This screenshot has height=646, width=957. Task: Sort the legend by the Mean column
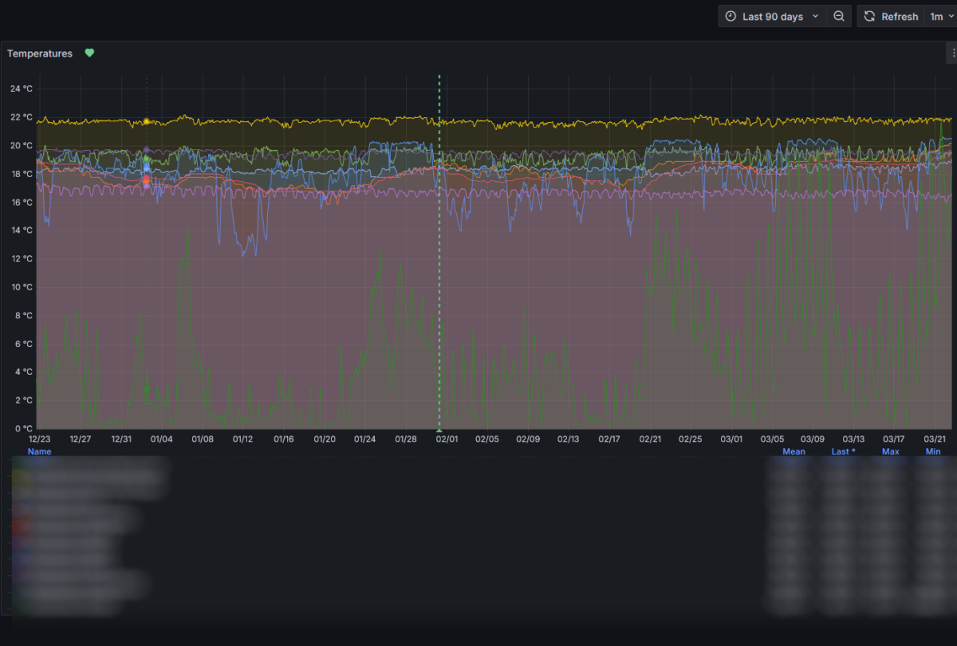[794, 451]
